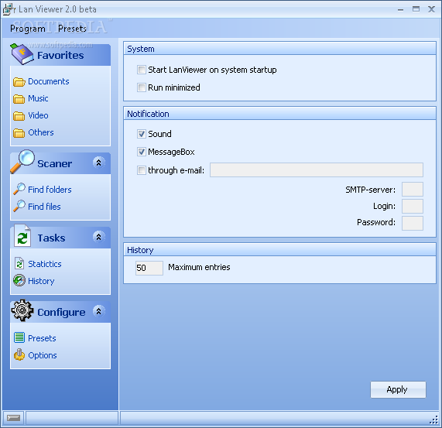Click the Lan Viewer title bar app icon
Screen dimensions: 442x428
click(x=9, y=9)
